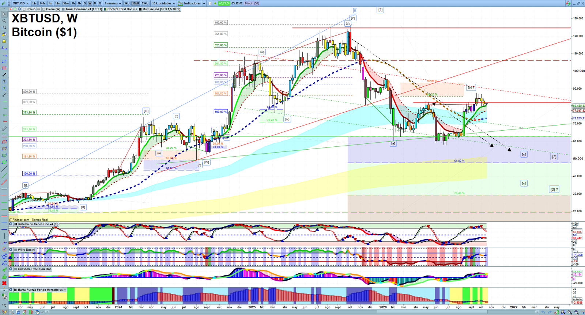Switch to the D daily timeframe

85,3
